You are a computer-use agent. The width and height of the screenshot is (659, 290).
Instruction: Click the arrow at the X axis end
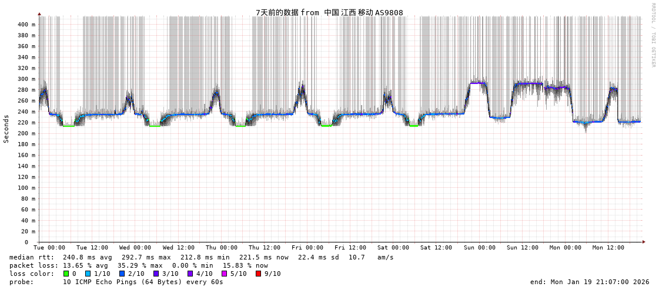pyautogui.click(x=644, y=242)
